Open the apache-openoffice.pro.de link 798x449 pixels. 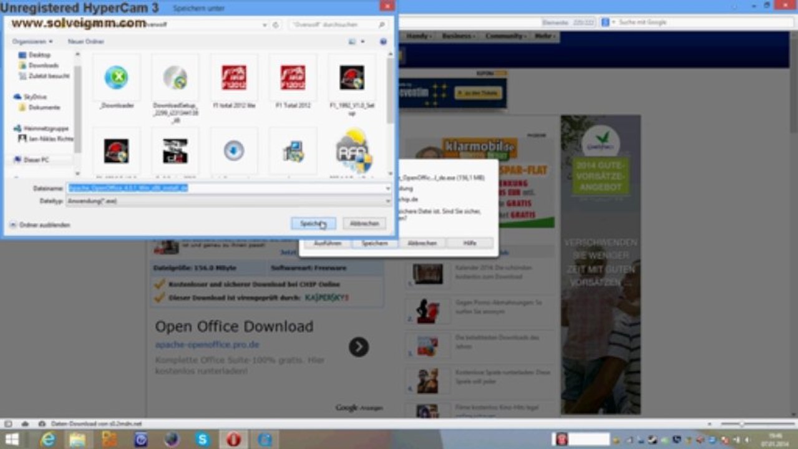(207, 345)
